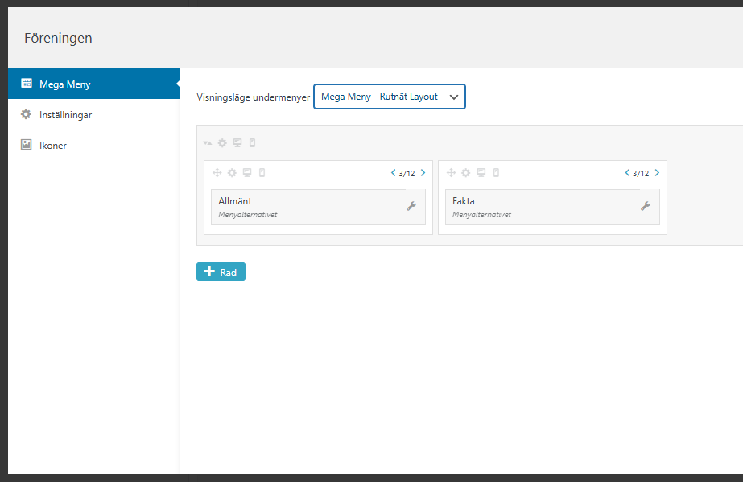This screenshot has width=743, height=482.
Task: Open the Visningsläge undermenyer dropdown
Action: click(x=389, y=97)
